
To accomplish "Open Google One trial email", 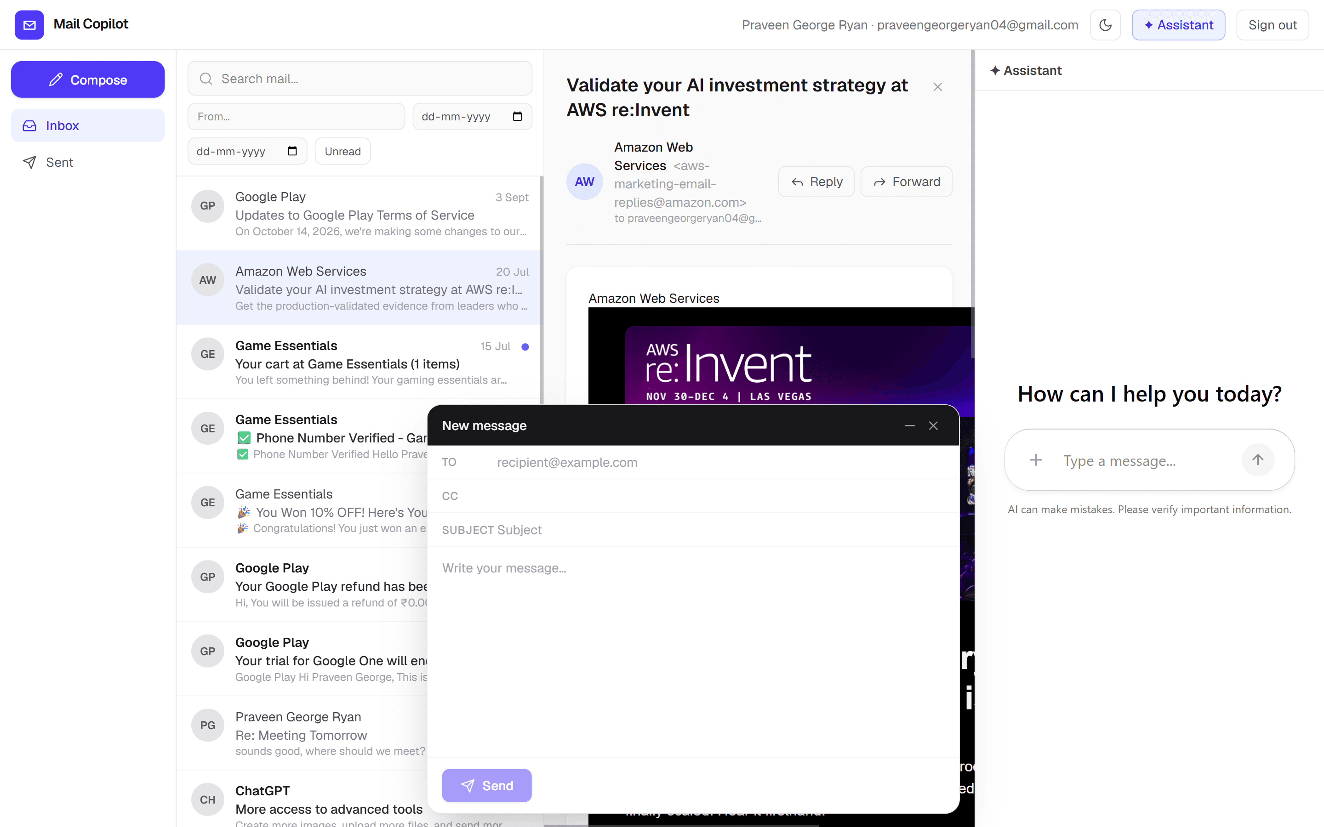I will tap(302, 659).
